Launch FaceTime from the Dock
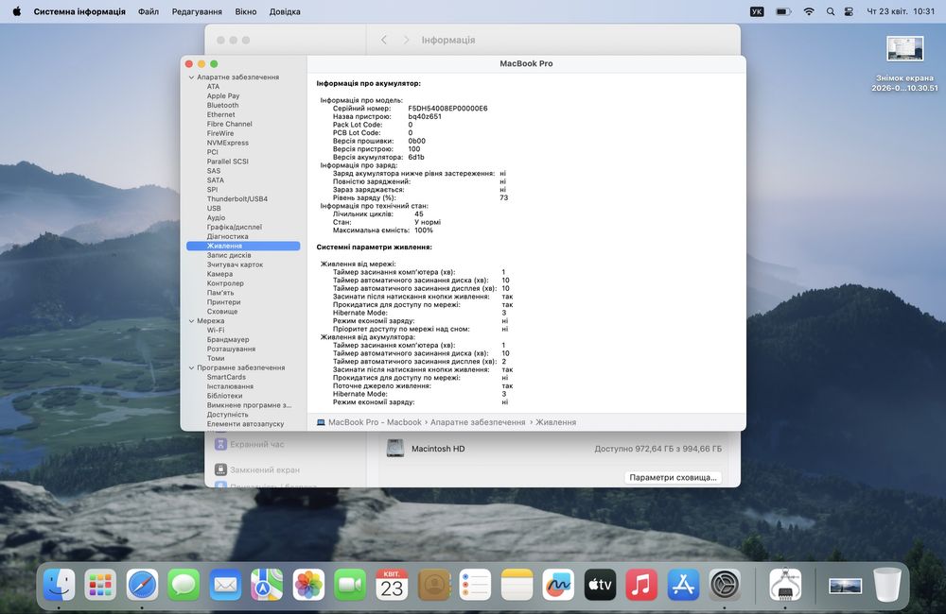 click(351, 585)
